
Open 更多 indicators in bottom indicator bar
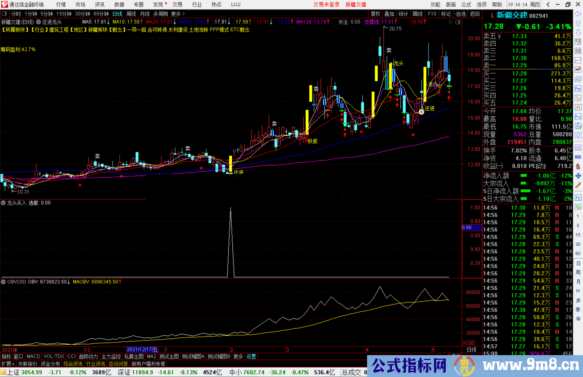238,356
